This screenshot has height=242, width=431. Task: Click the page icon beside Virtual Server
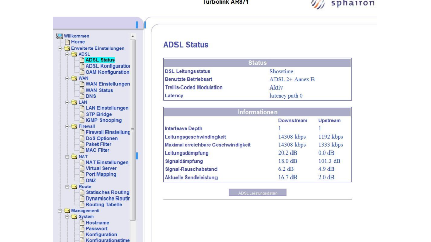coord(82,168)
